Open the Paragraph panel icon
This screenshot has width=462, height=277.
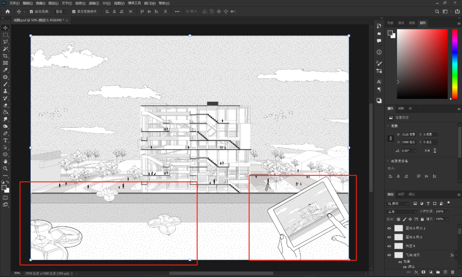click(379, 89)
